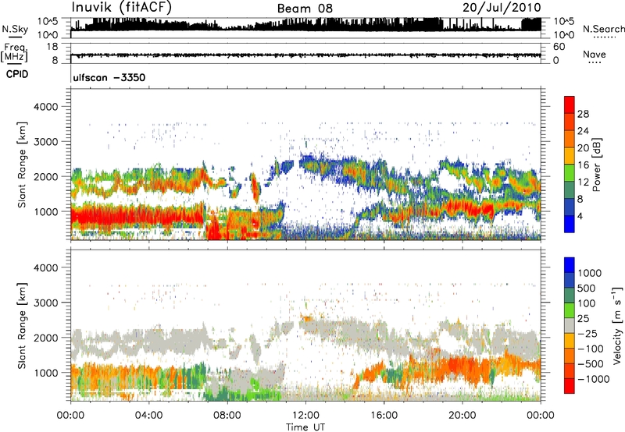Click the "-25" value on velocity colorbar
This screenshot has width=625, height=432.
[587, 334]
